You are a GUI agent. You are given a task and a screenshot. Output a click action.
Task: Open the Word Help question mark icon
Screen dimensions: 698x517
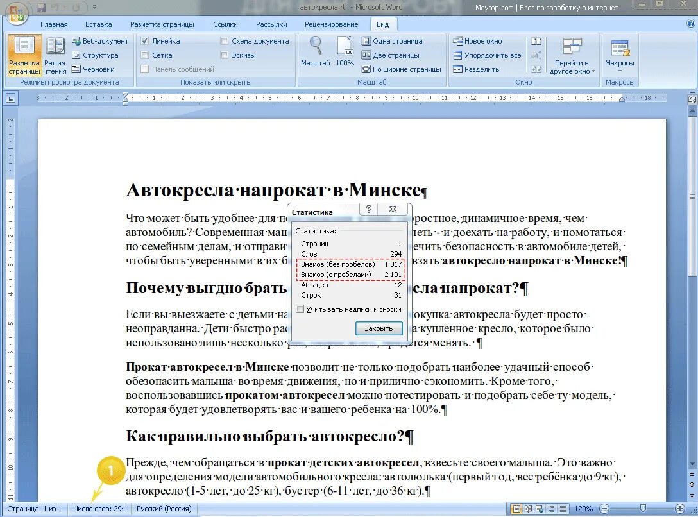pos(690,24)
